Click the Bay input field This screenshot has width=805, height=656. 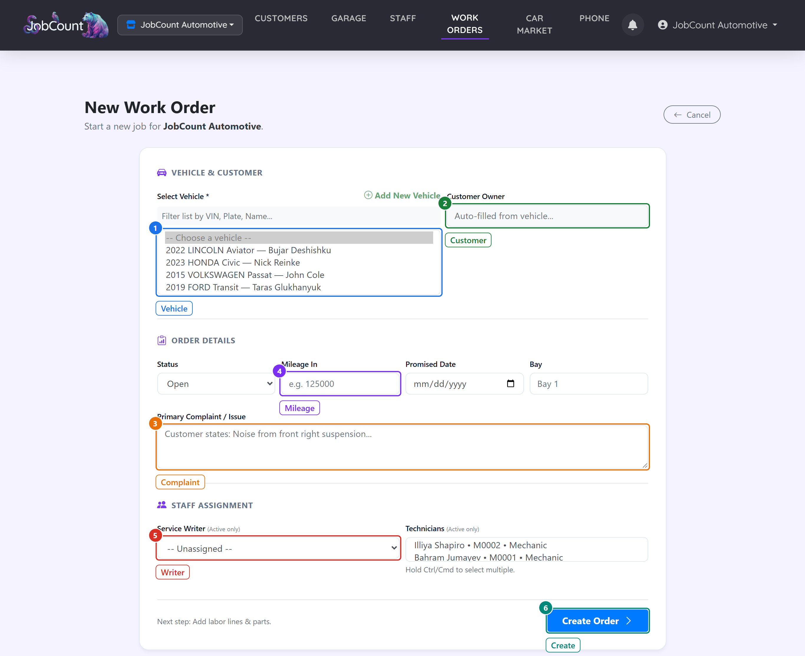click(589, 384)
